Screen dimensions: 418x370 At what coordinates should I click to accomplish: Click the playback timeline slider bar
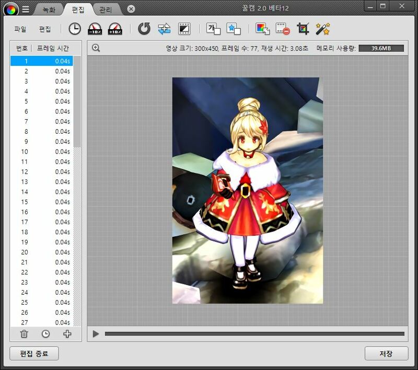point(254,334)
